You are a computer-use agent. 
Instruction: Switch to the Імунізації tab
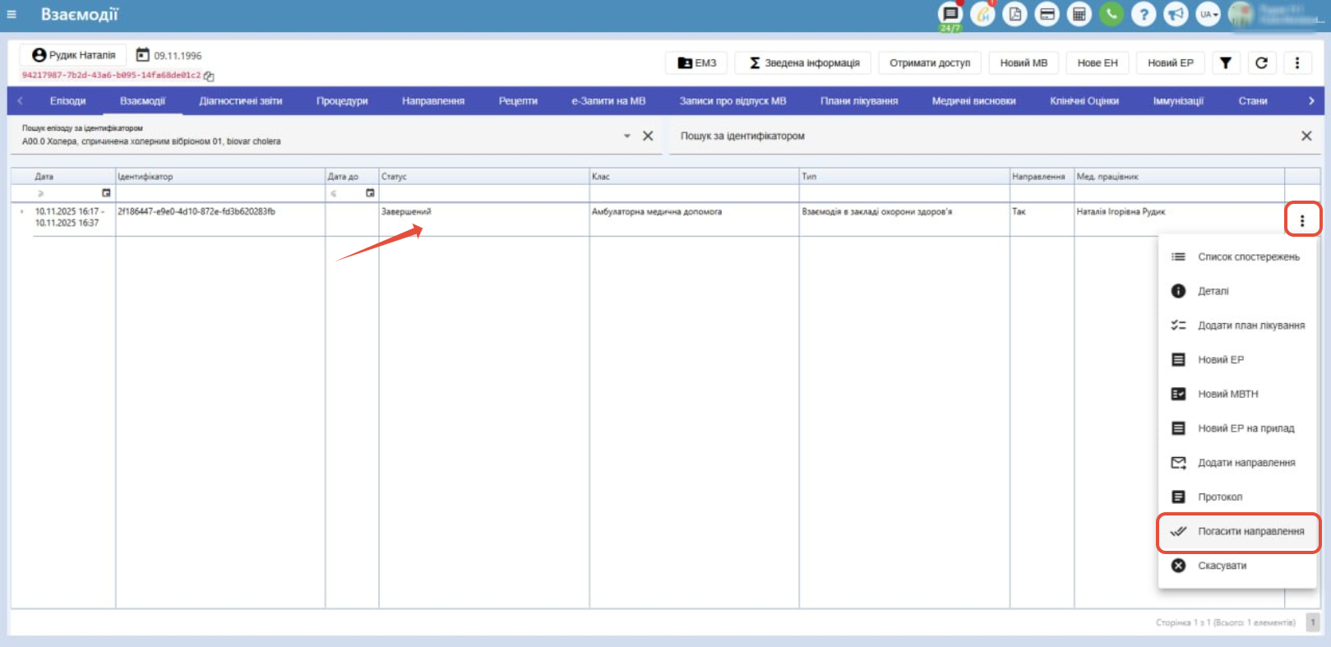1178,101
